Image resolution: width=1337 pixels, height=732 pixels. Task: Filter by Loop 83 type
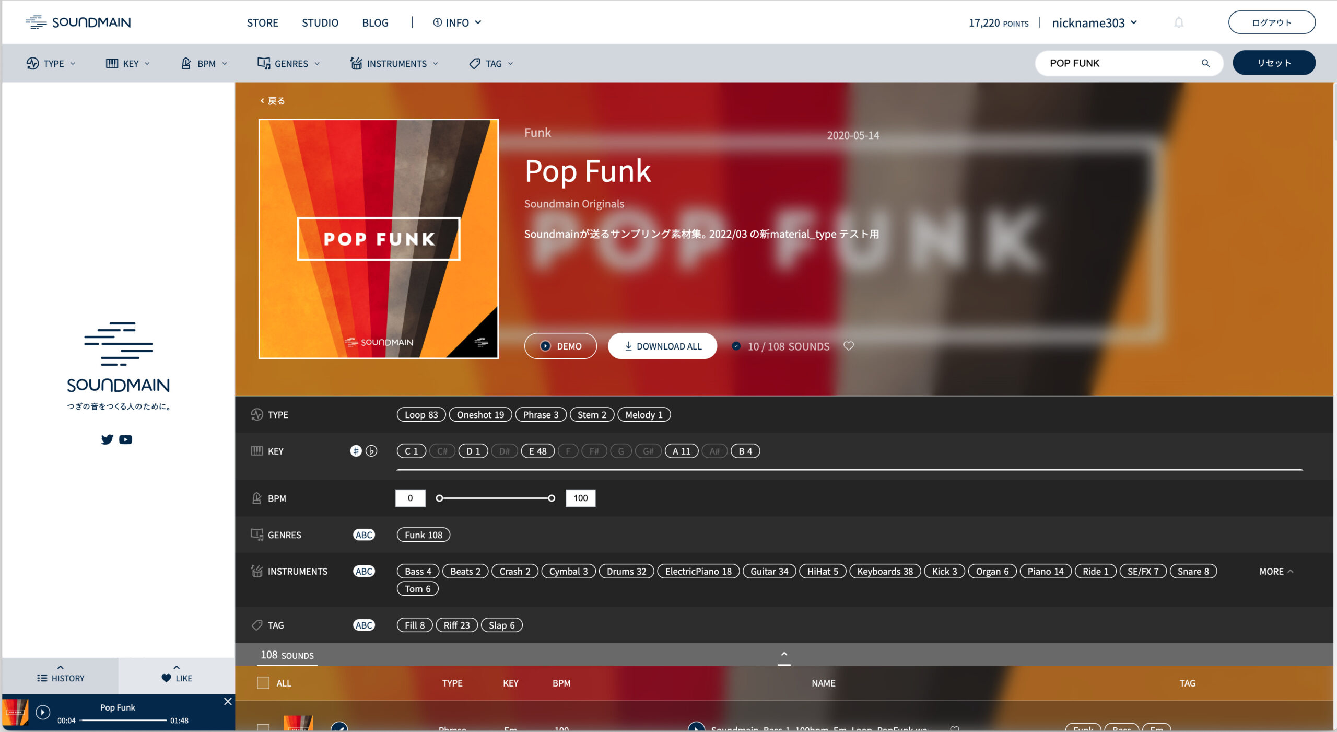coord(421,414)
